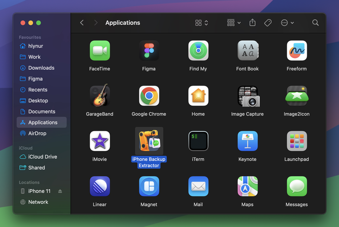Image resolution: width=339 pixels, height=227 pixels.
Task: Open Desktop in the sidebar
Action: [x=42, y=101]
